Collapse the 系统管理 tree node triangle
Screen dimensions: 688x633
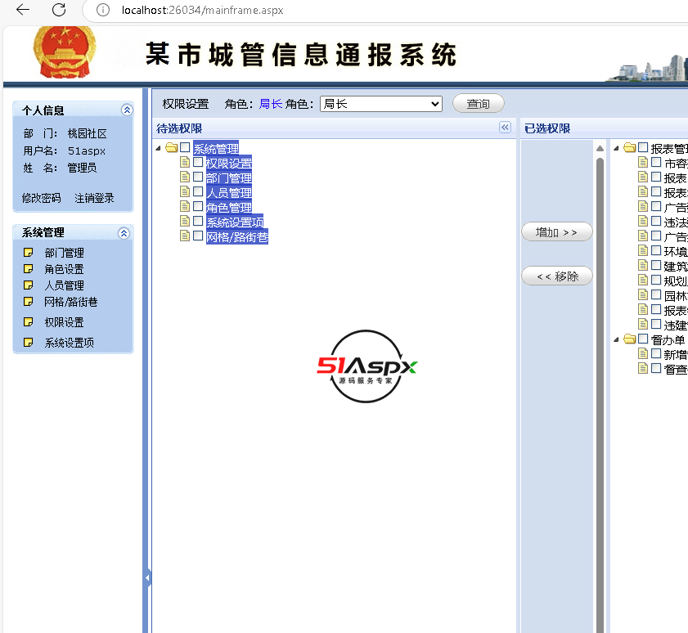tap(159, 148)
